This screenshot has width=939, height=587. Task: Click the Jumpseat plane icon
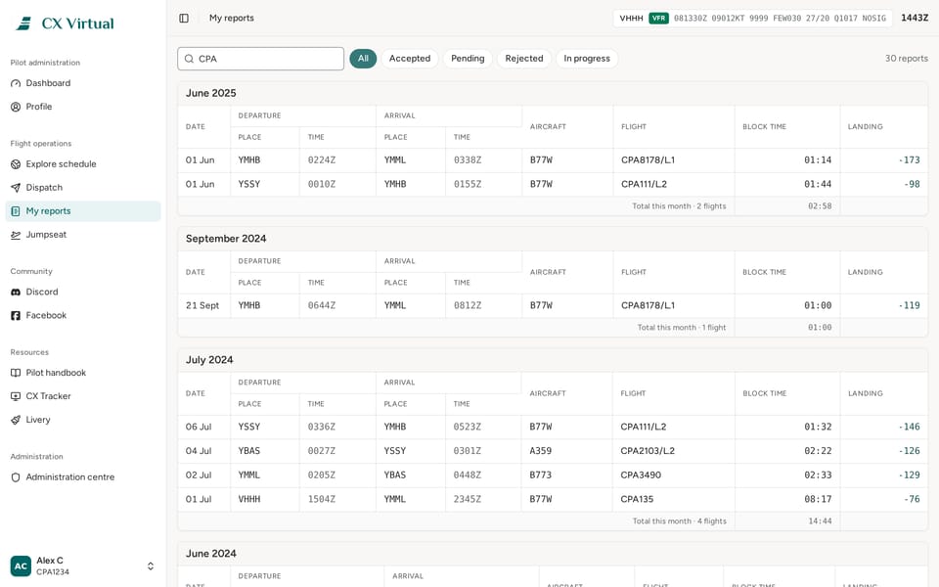pyautogui.click(x=16, y=235)
